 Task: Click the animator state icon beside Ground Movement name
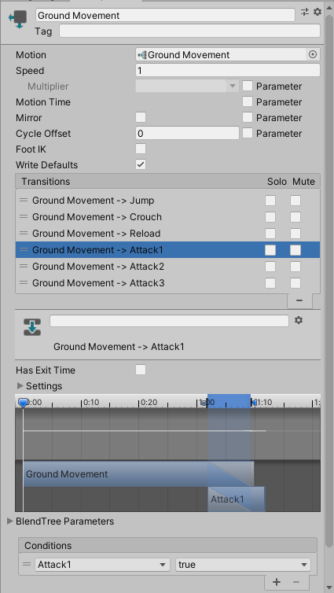(x=18, y=19)
